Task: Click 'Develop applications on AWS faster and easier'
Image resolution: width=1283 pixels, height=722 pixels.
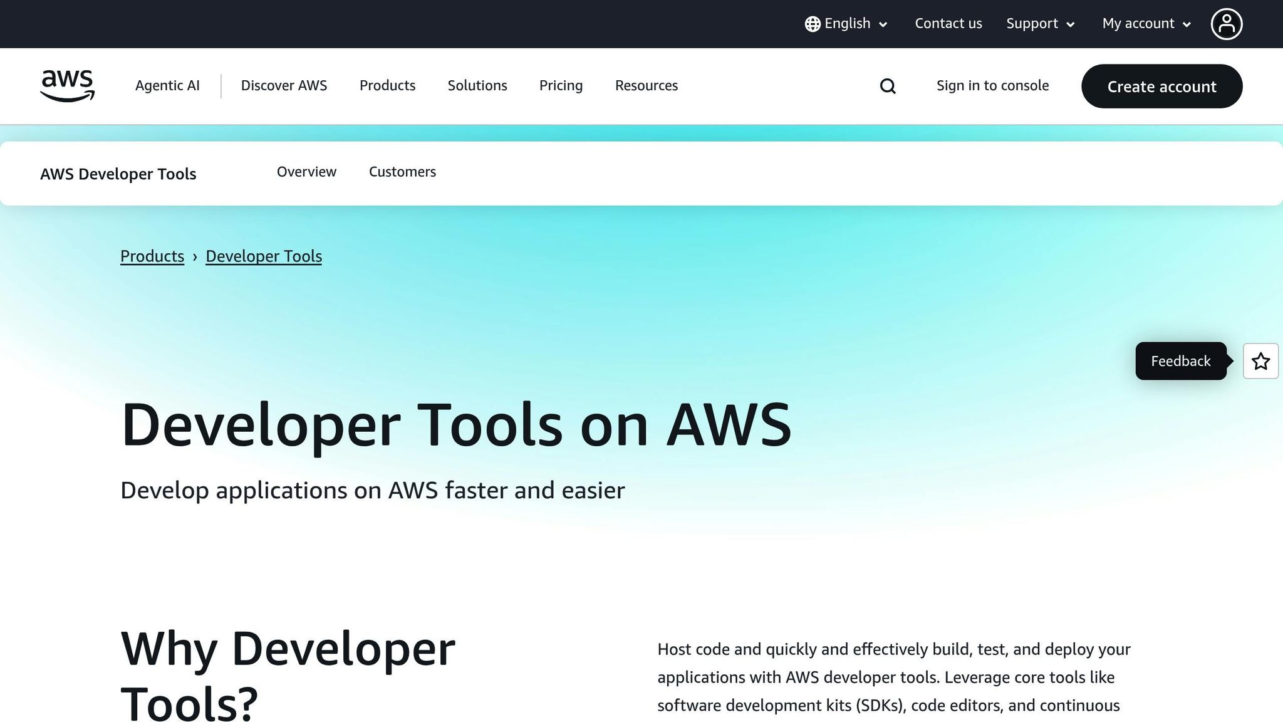Action: (372, 490)
